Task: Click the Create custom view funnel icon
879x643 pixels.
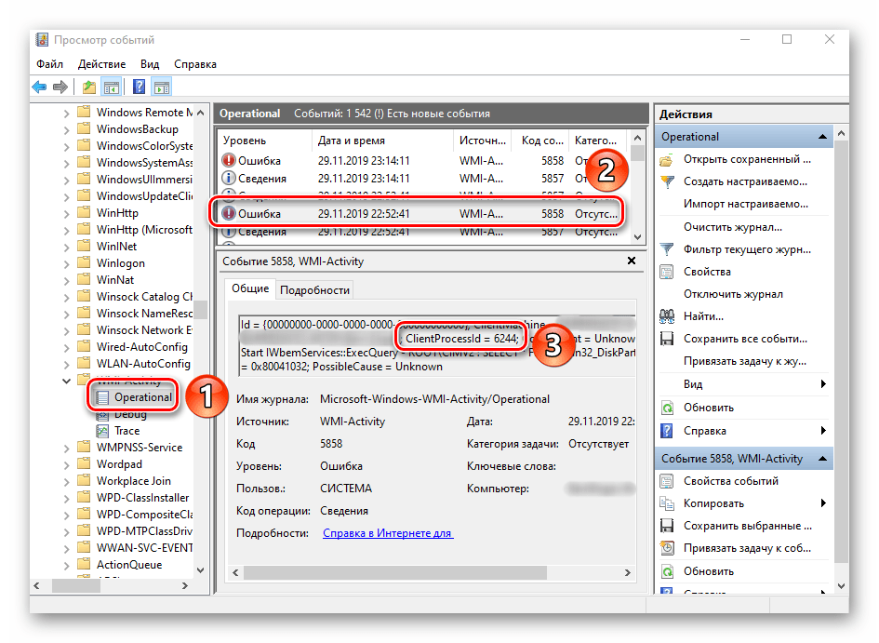Action: (667, 182)
